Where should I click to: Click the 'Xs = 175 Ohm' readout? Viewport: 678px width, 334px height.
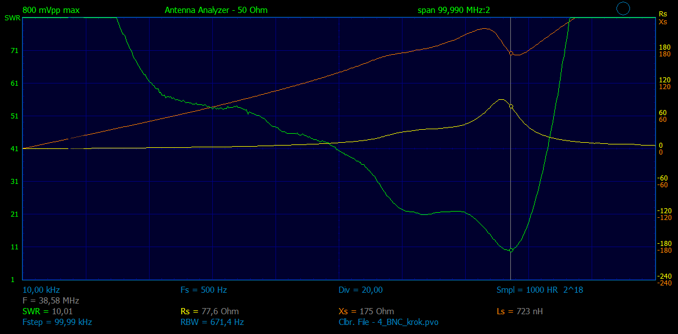pos(366,311)
